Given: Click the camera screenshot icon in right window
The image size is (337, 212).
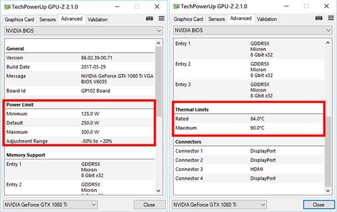Looking at the screenshot, I should [x=318, y=18].
